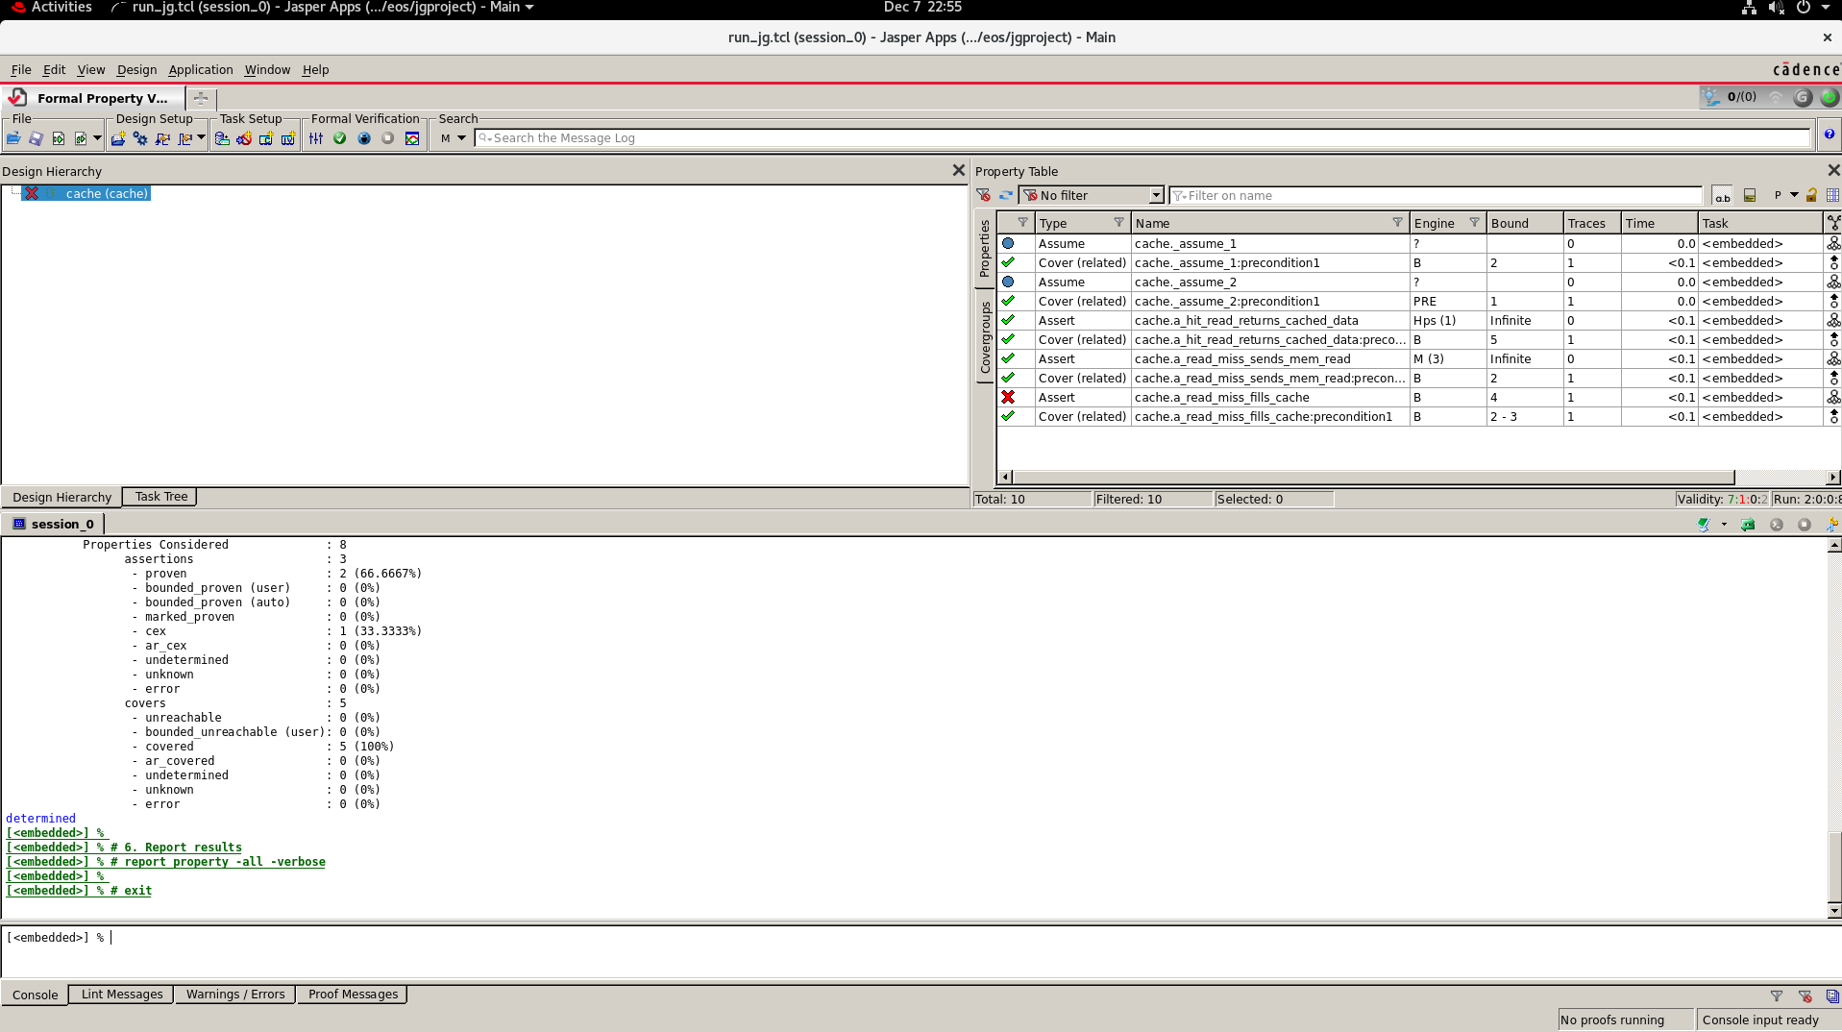Switch to the Covergroups vertical tab
This screenshot has width=1842, height=1032.
(985, 337)
